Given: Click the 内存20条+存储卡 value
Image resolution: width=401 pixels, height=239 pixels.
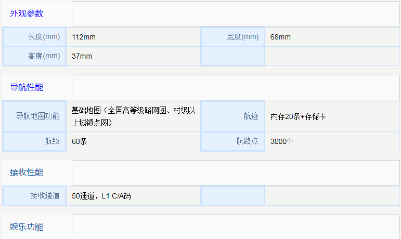Looking at the screenshot, I should 298,116.
